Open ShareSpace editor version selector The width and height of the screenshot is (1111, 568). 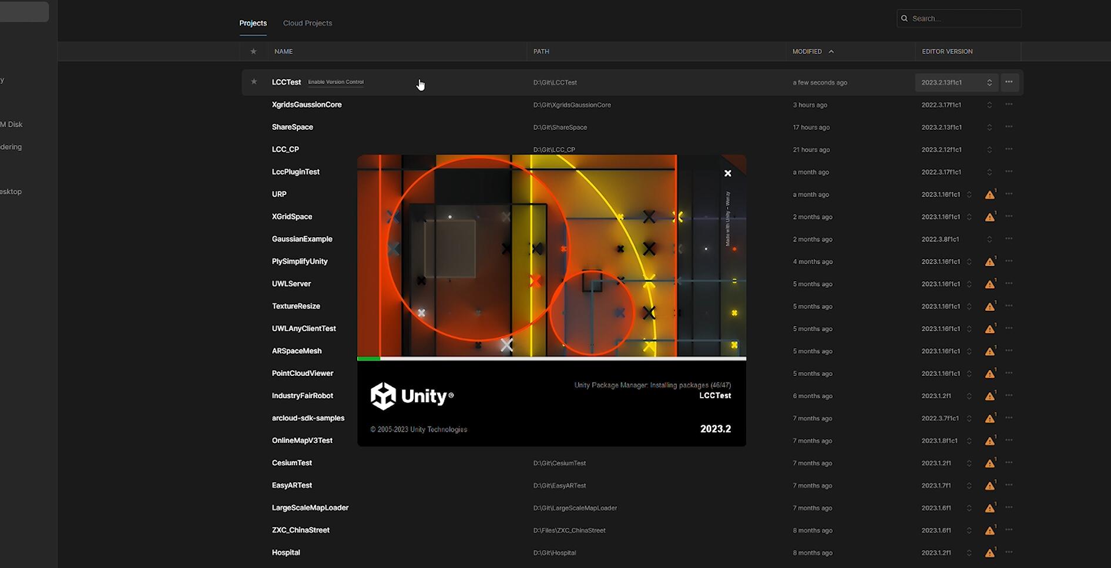point(989,127)
